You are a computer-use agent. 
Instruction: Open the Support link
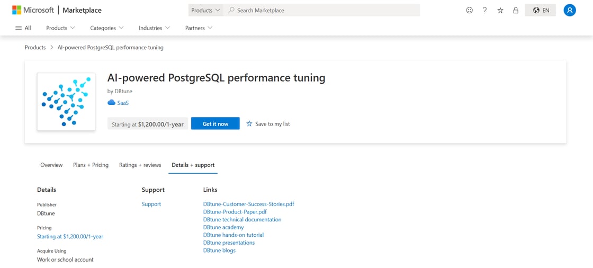click(x=151, y=204)
